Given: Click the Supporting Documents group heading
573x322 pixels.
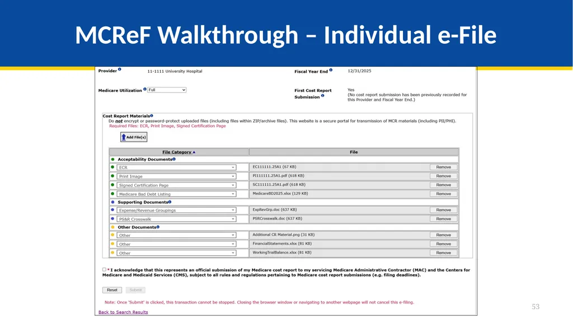Looking at the screenshot, I should 143,202.
